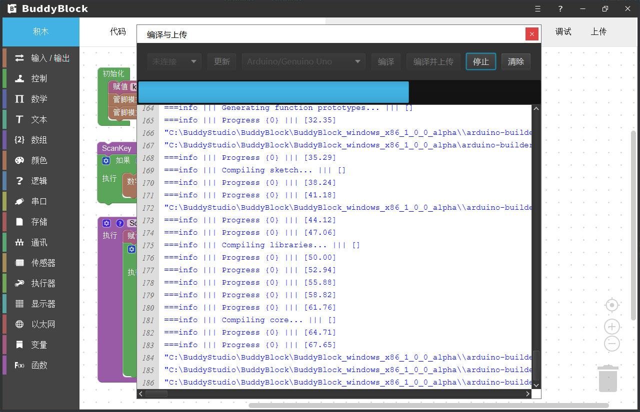
Task: Open the 未连接 port dropdown
Action: pyautogui.click(x=174, y=61)
